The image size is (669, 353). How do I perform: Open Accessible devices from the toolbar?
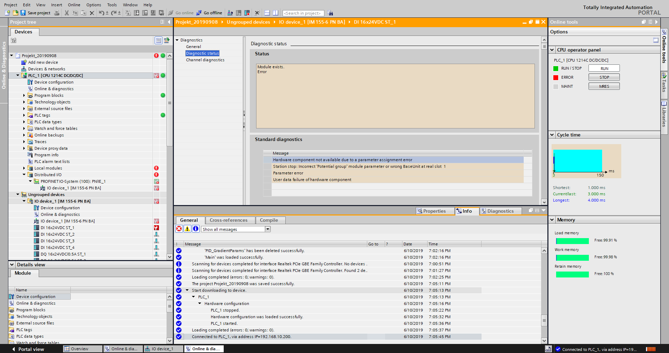tap(230, 13)
